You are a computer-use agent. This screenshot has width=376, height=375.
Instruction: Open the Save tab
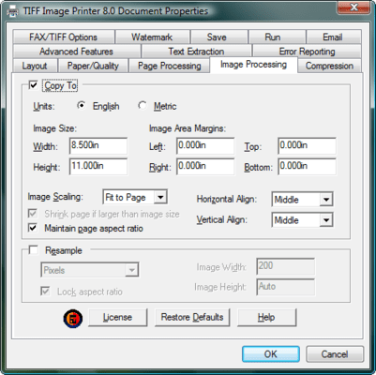pyautogui.click(x=219, y=37)
